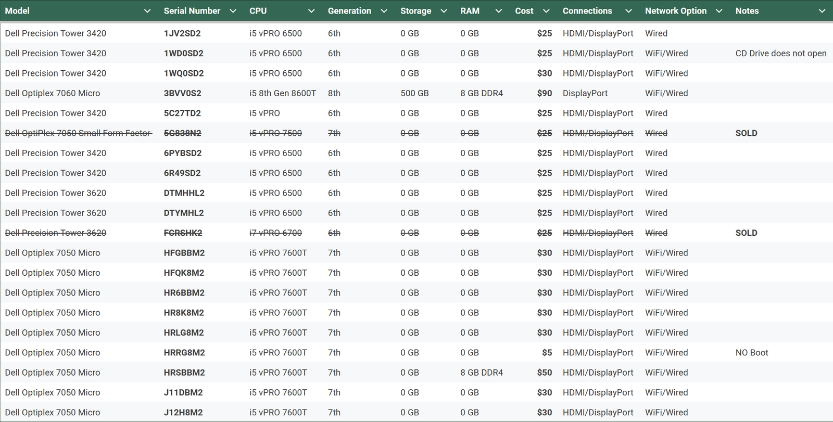Click the struck-through model 'Dell OptiPlex 7050 Small Form Factor'

click(79, 133)
